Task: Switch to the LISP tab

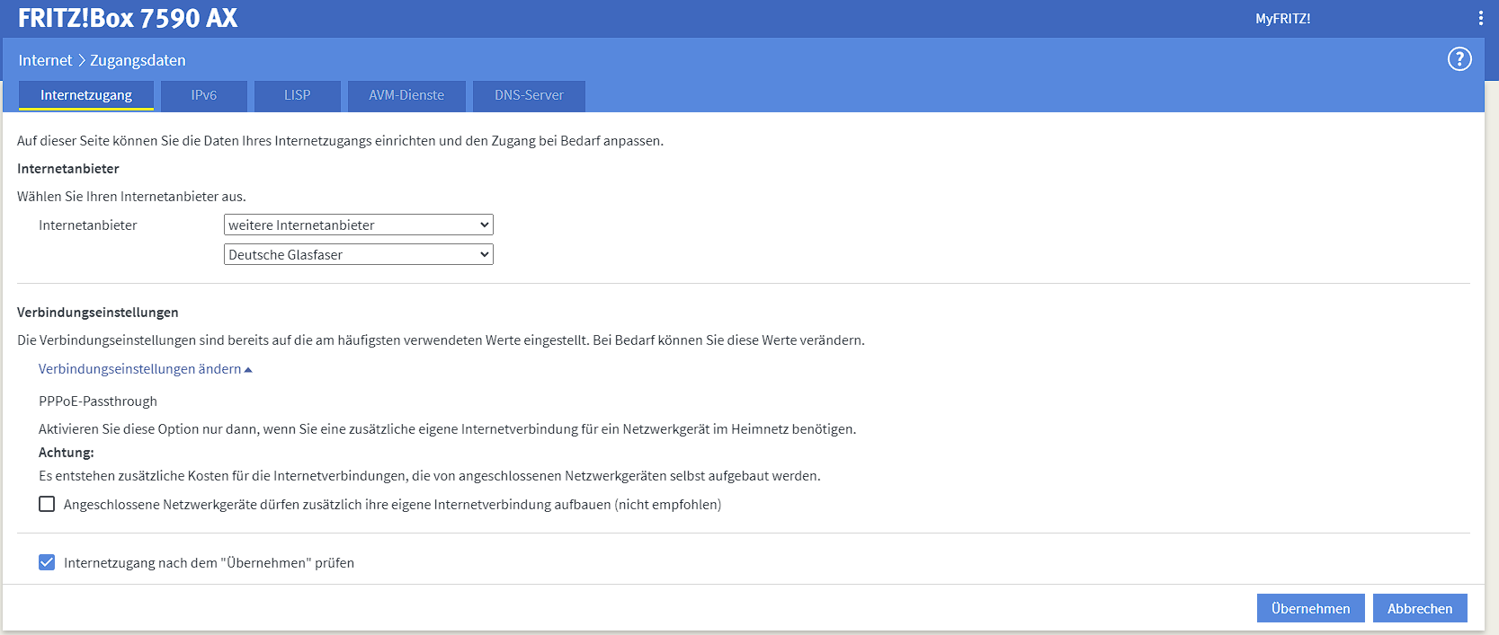Action: [298, 95]
